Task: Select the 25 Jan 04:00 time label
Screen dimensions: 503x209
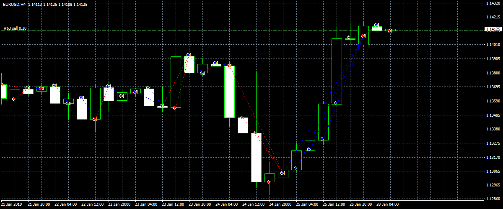Action: (307, 205)
